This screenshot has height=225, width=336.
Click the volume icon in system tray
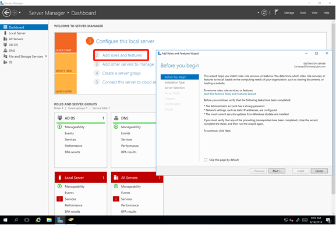[x=291, y=220]
